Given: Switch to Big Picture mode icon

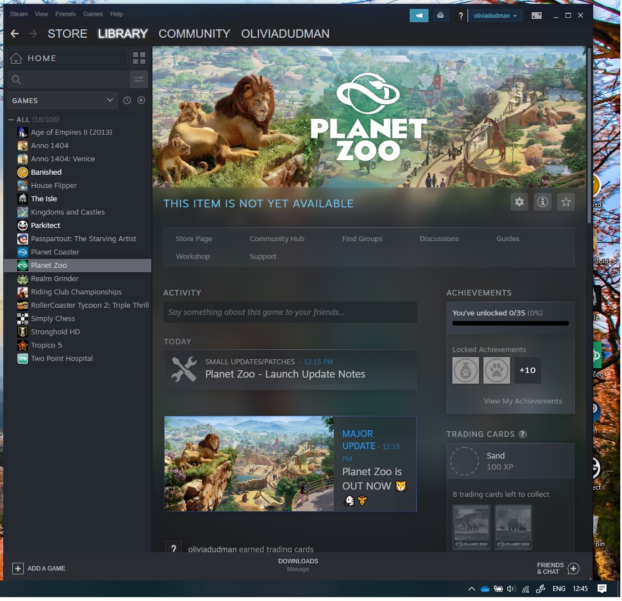Looking at the screenshot, I should click(x=536, y=16).
